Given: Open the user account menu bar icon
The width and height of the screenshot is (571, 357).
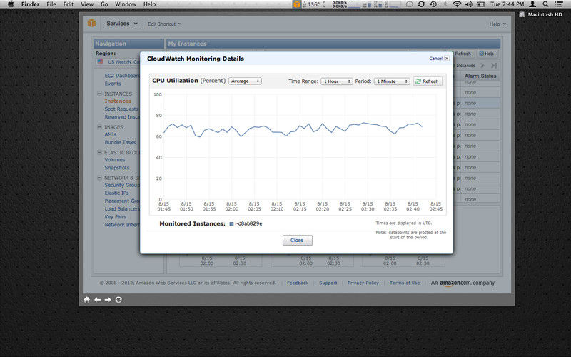Looking at the screenshot, I should [x=532, y=4].
